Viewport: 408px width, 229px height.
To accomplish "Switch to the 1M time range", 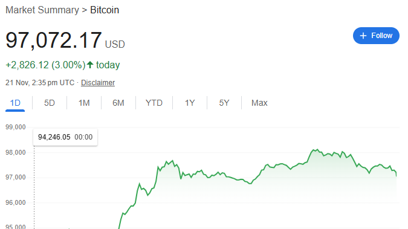I will pos(84,103).
